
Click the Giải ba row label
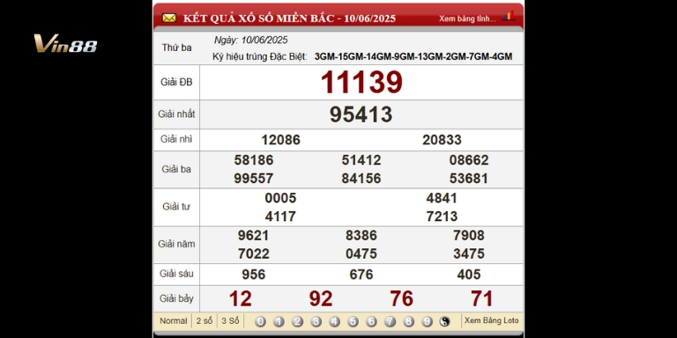pos(176,169)
